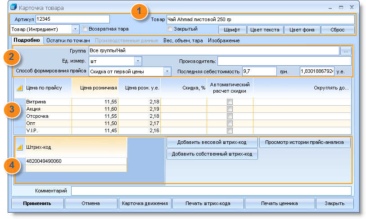Image resolution: width=366 pixels, height=219 pixels.
Task: Click the Скидка, % column header
Action: pos(184,88)
